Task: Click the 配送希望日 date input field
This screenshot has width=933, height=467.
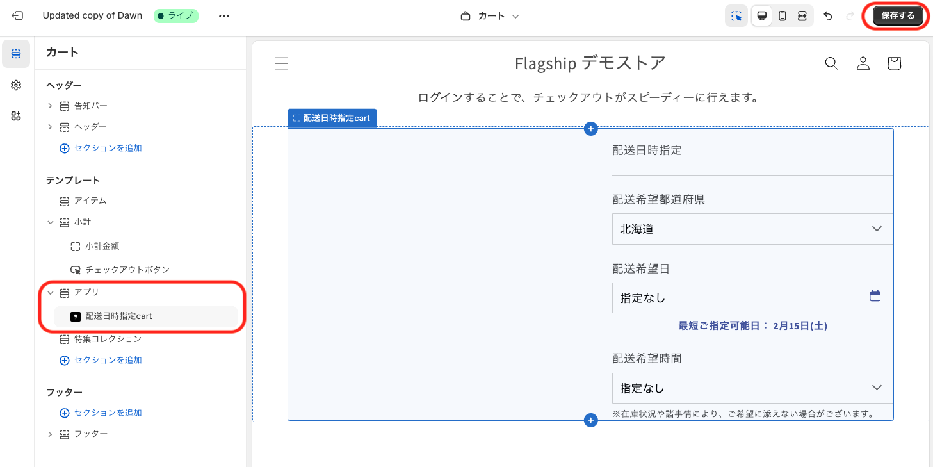Action: 752,298
